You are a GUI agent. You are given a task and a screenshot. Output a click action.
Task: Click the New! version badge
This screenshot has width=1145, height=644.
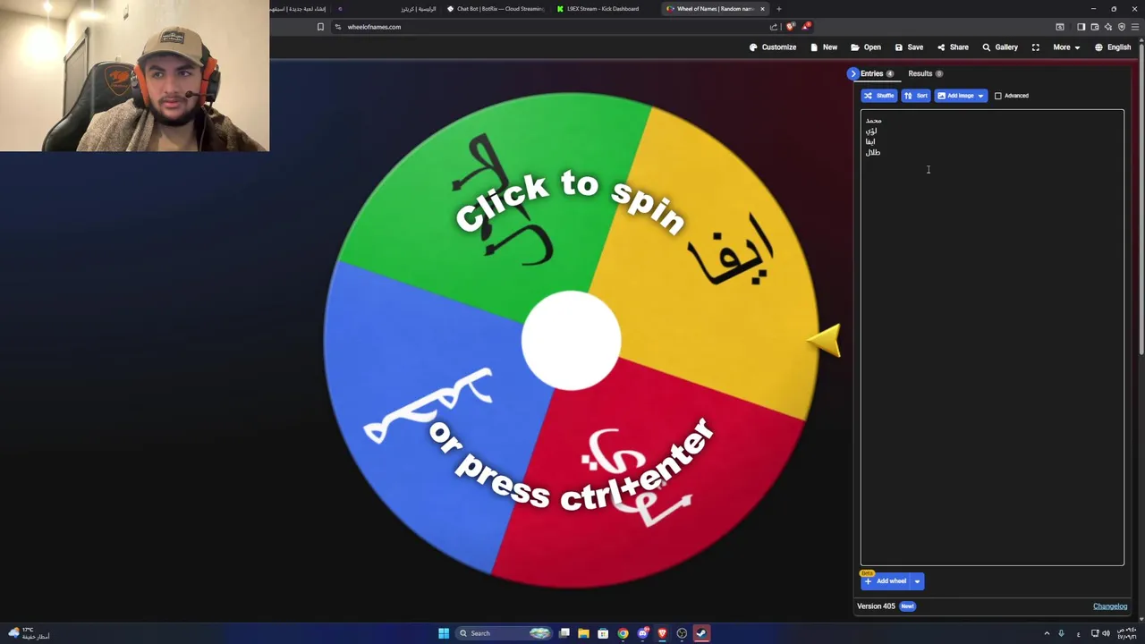(x=907, y=606)
